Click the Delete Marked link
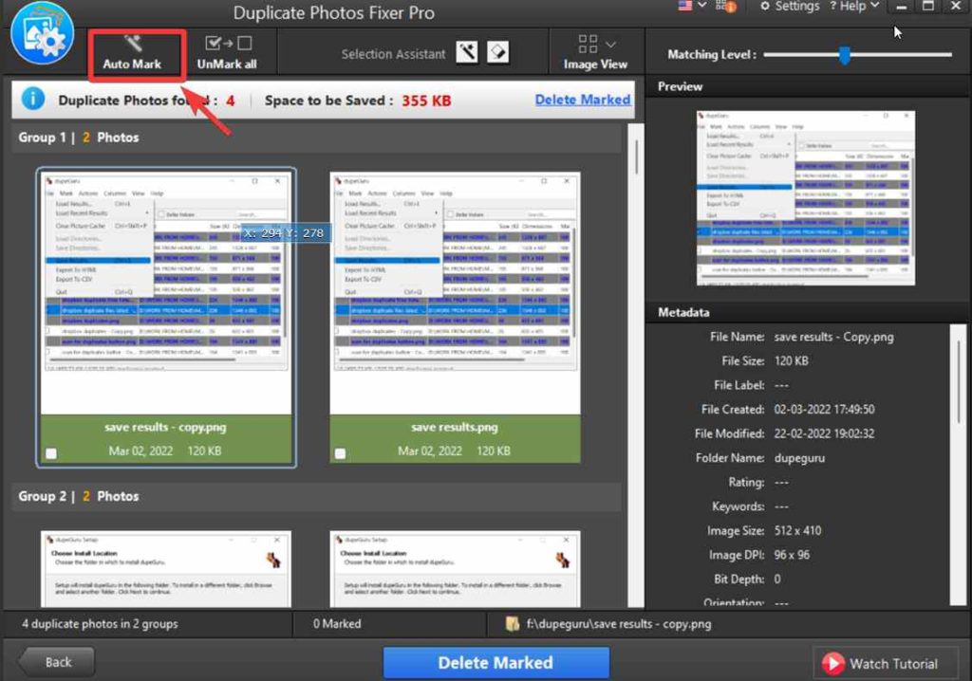 (582, 100)
